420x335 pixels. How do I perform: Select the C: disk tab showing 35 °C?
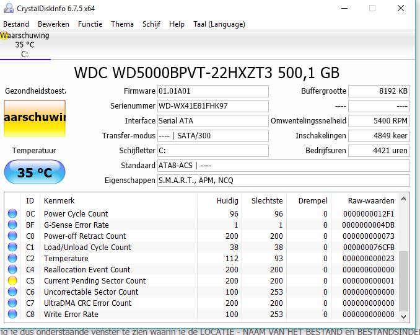click(x=25, y=45)
